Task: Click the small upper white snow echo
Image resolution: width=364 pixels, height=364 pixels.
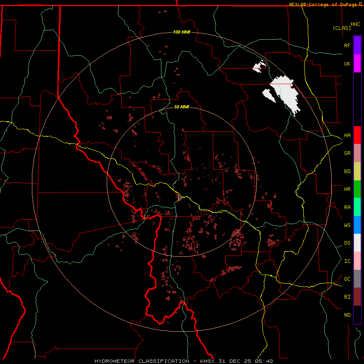Action: 259,66
